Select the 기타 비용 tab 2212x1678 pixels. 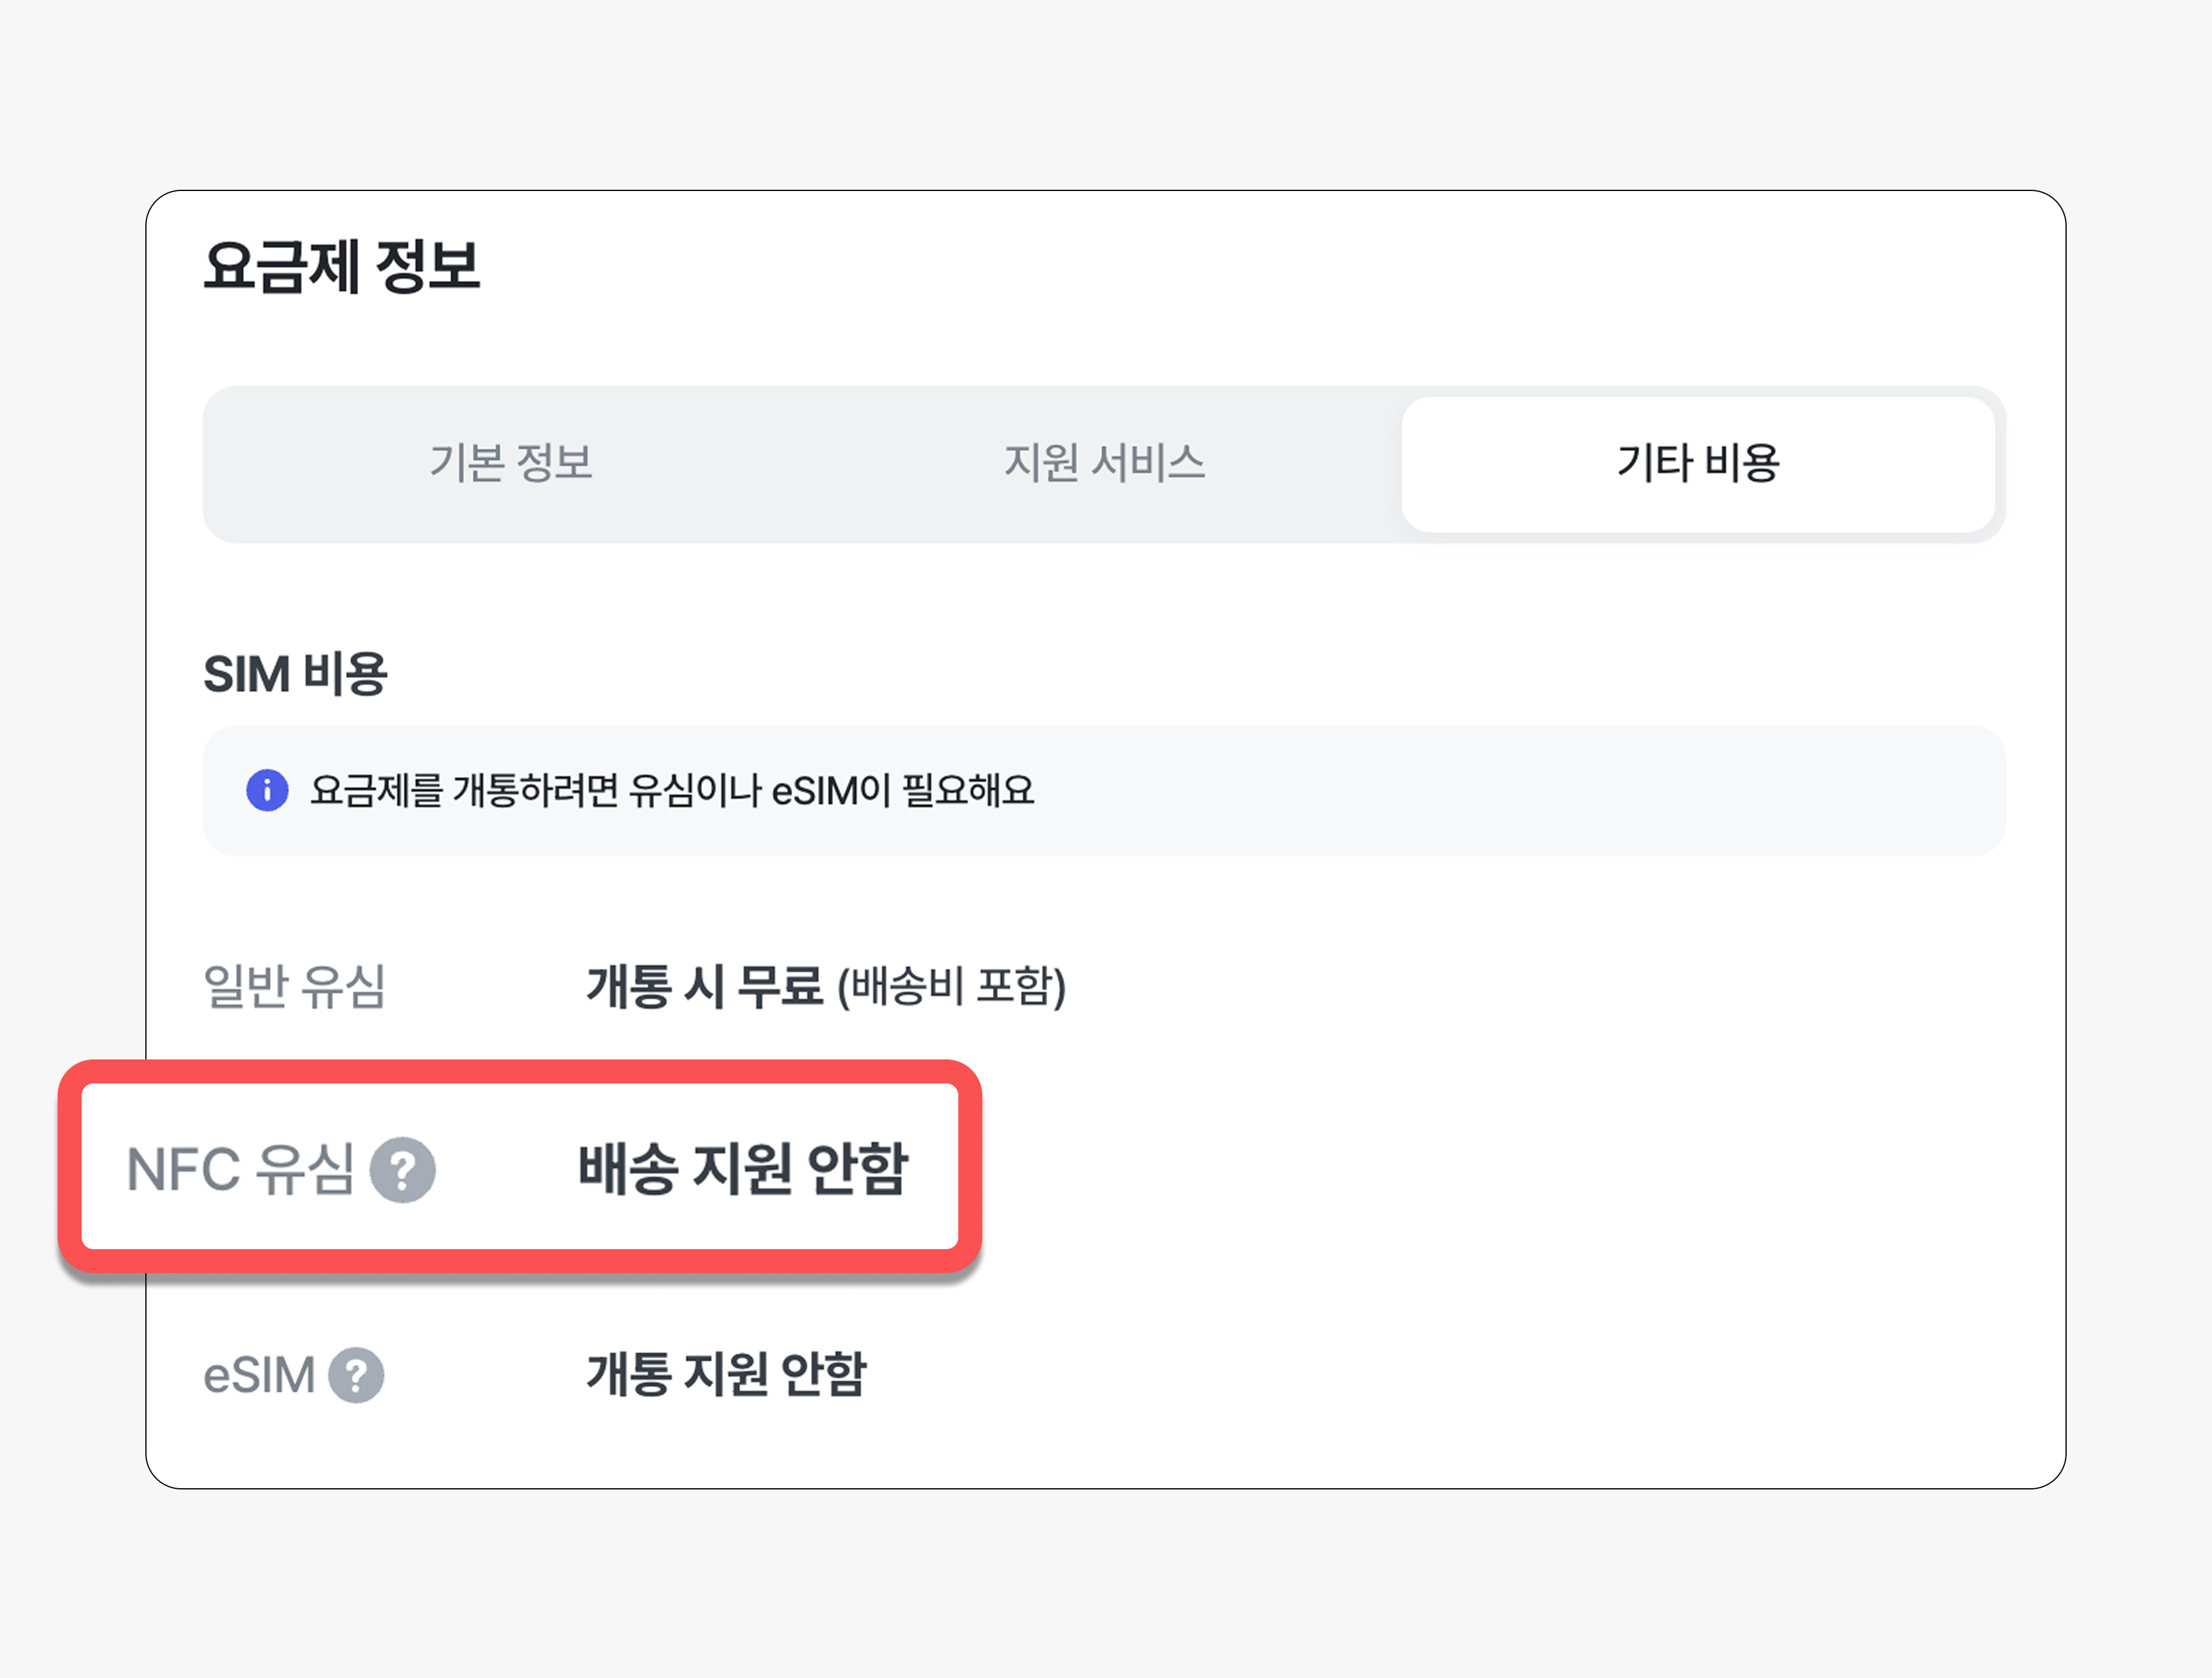[1698, 463]
